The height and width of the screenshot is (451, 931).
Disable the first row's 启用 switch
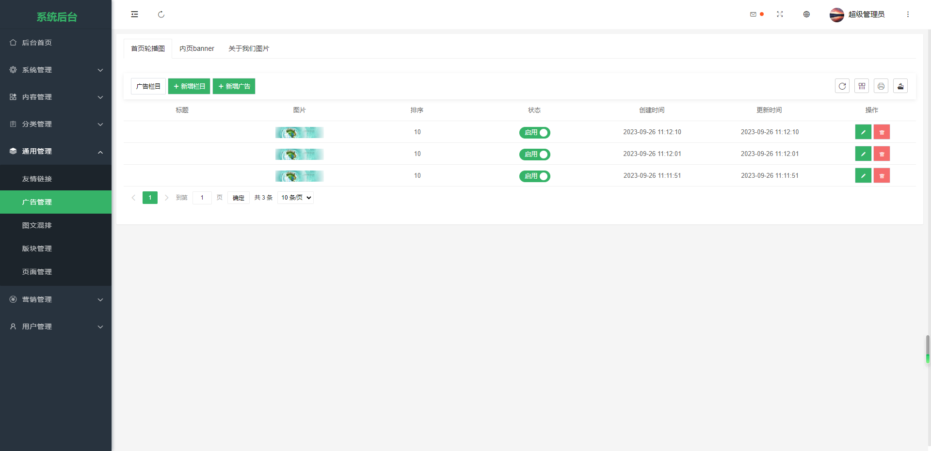[x=534, y=133]
